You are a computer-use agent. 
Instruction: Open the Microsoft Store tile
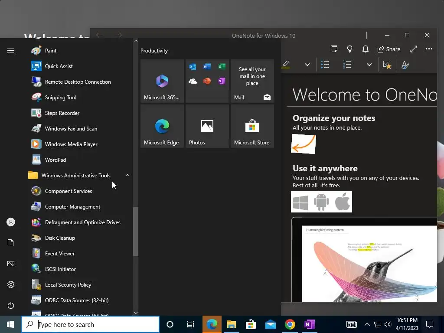pyautogui.click(x=252, y=126)
